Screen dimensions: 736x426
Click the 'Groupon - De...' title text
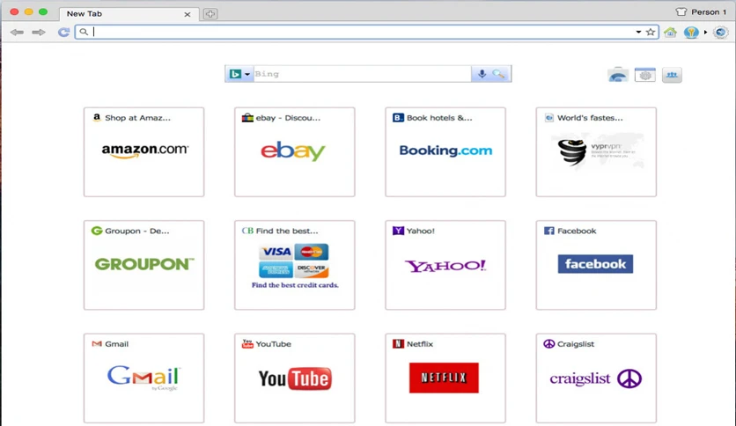click(137, 231)
